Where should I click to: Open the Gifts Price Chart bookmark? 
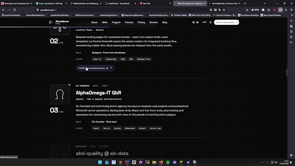coord(200,15)
